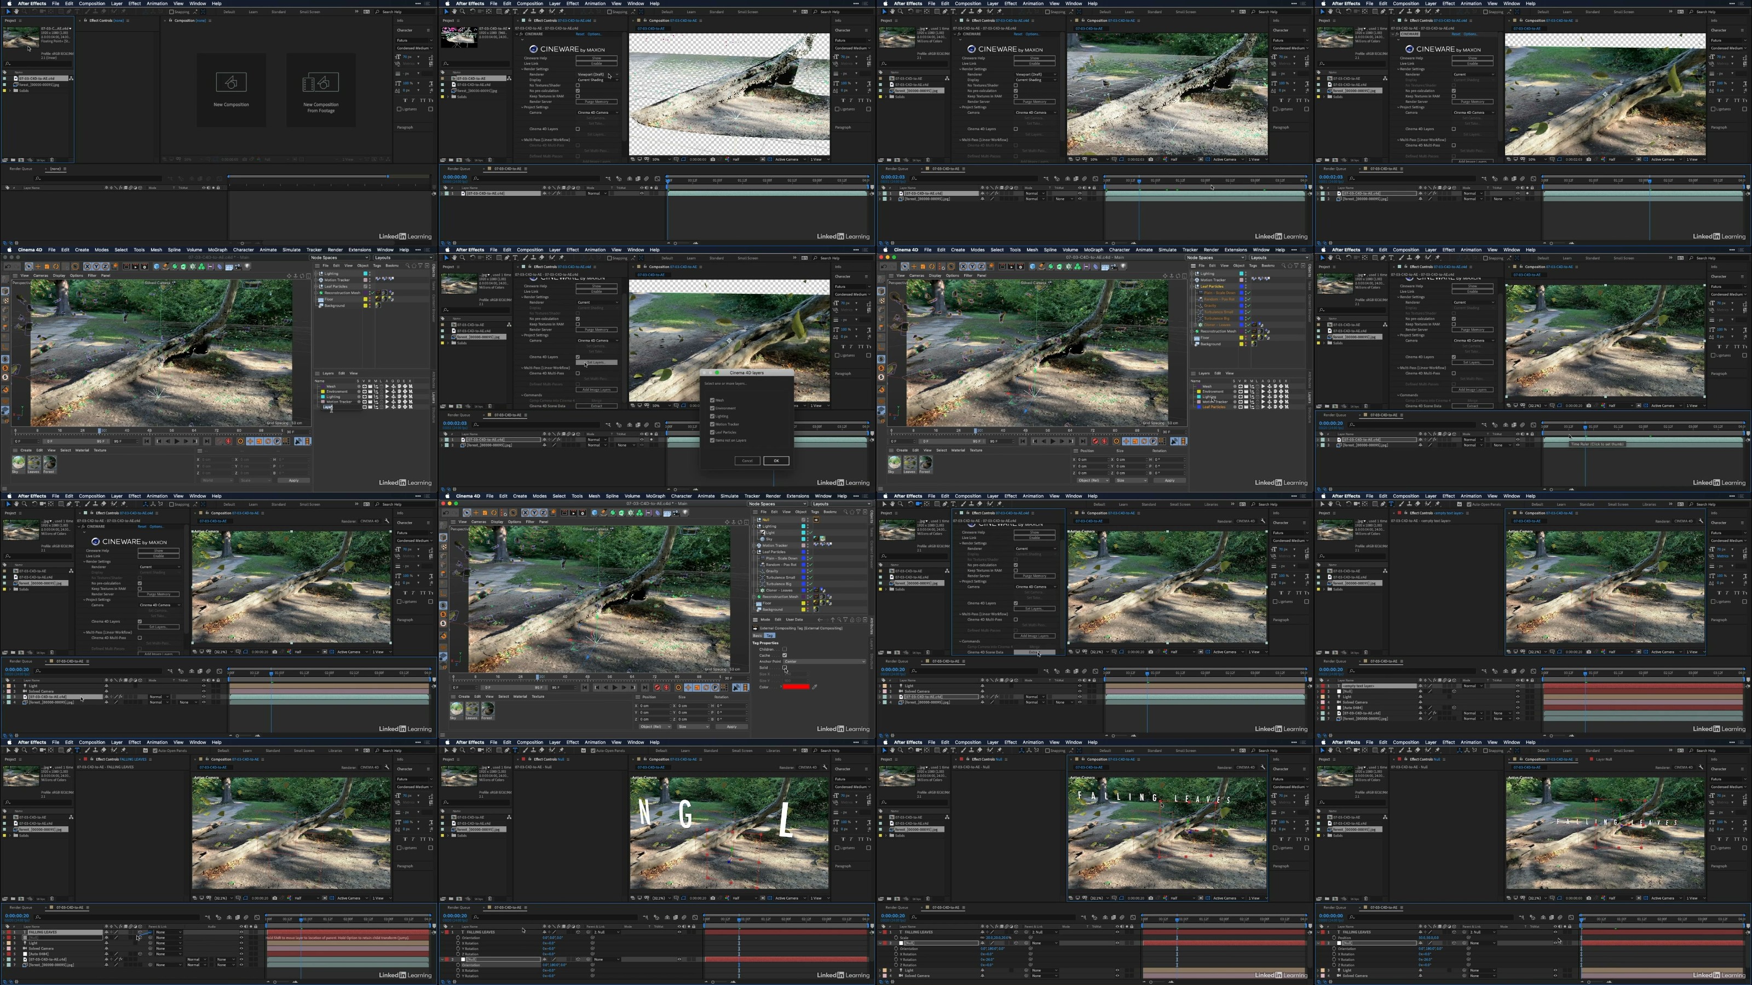Click Cube primitive icon in External Compositing Tag frame
The height and width of the screenshot is (985, 1752).
(x=595, y=513)
